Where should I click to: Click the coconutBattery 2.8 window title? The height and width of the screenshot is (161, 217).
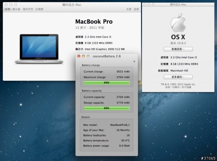click(x=106, y=56)
